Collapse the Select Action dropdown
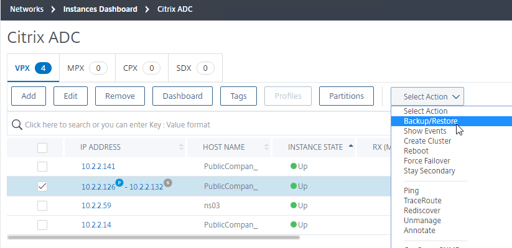Viewport: 512px width, 248px height. [x=427, y=96]
